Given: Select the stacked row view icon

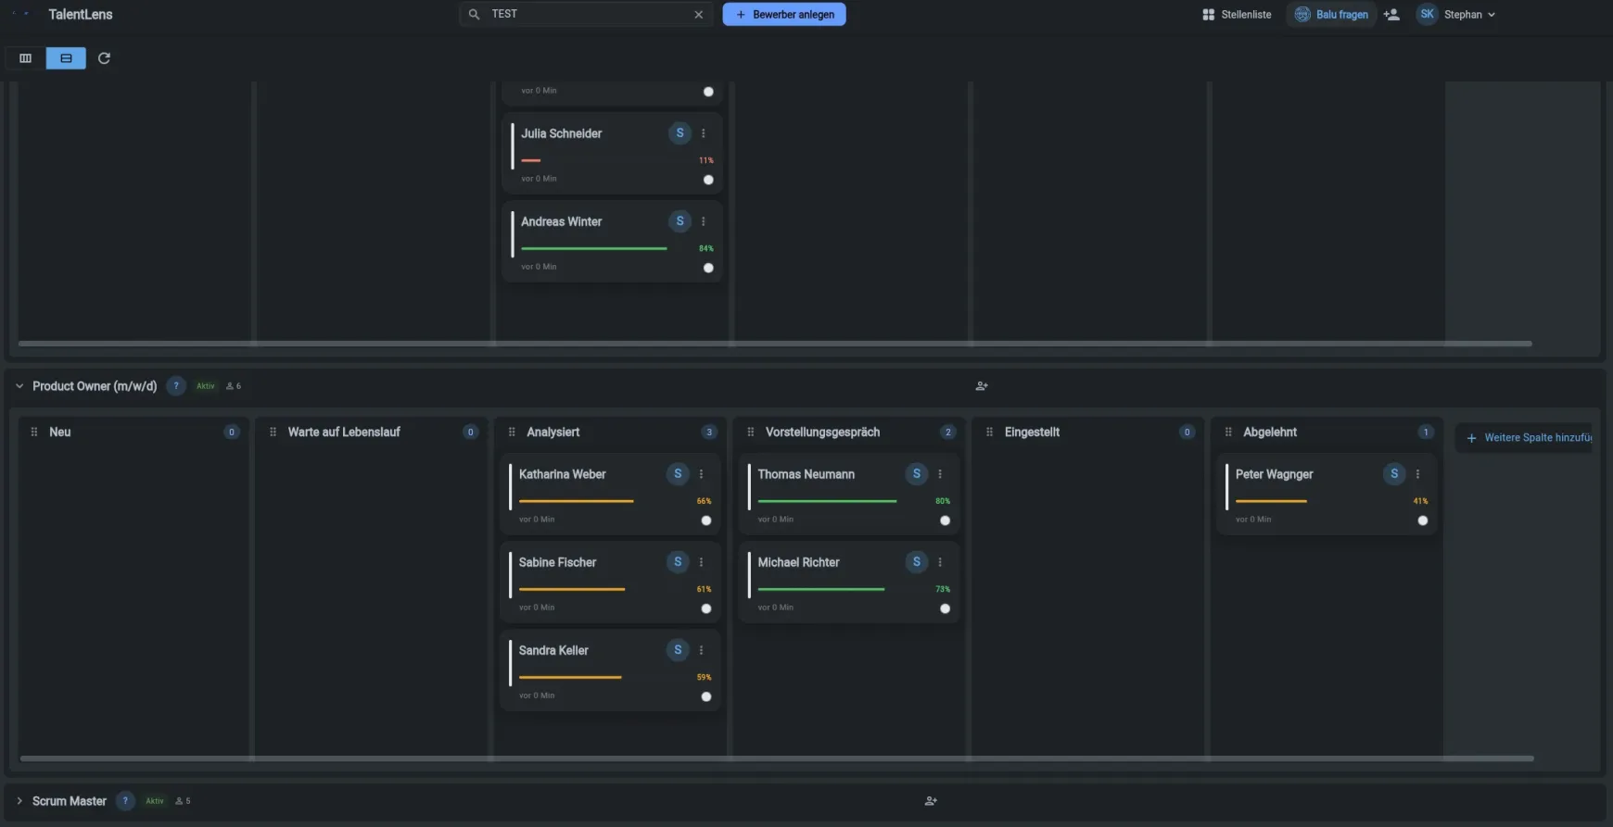Looking at the screenshot, I should tap(66, 58).
